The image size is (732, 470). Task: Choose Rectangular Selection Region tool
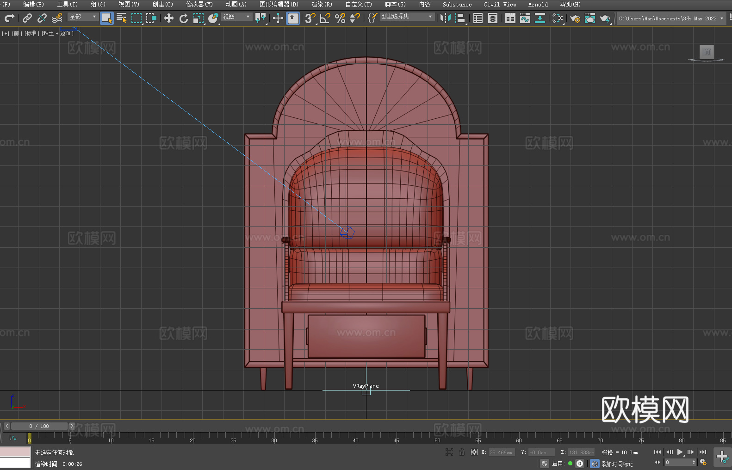(x=136, y=18)
